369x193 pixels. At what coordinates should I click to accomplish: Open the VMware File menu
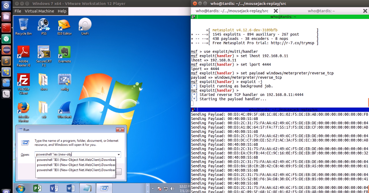tap(18, 11)
